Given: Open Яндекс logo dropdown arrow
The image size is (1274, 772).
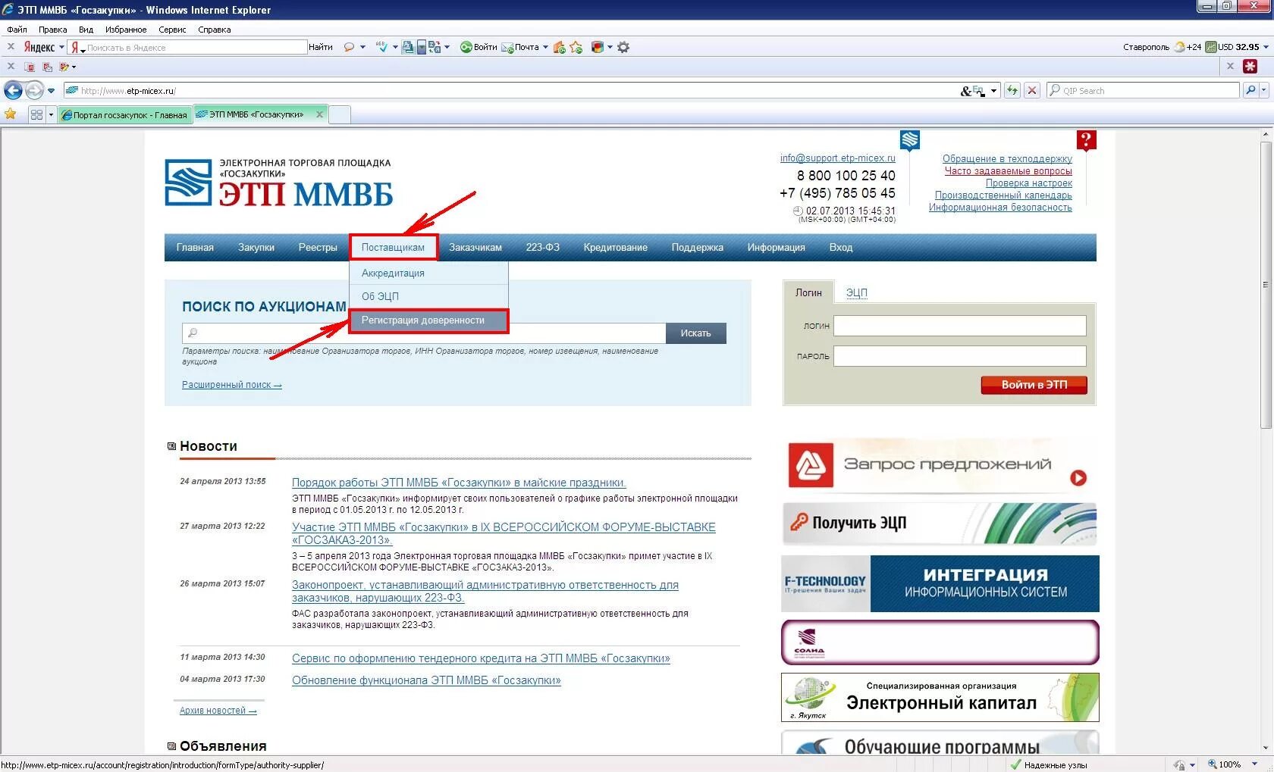Looking at the screenshot, I should coord(61,48).
